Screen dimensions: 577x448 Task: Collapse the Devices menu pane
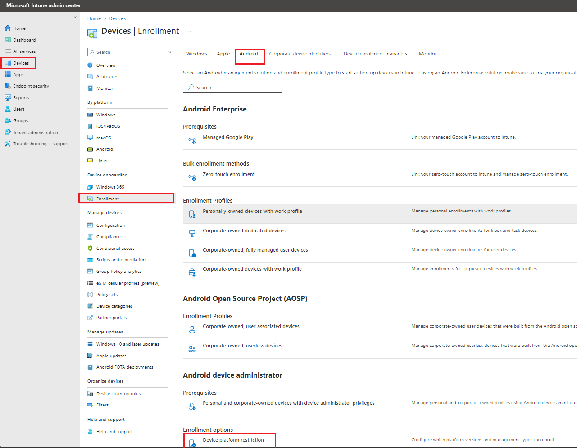click(x=170, y=52)
